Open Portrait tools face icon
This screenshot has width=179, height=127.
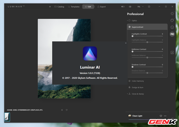point(172,27)
